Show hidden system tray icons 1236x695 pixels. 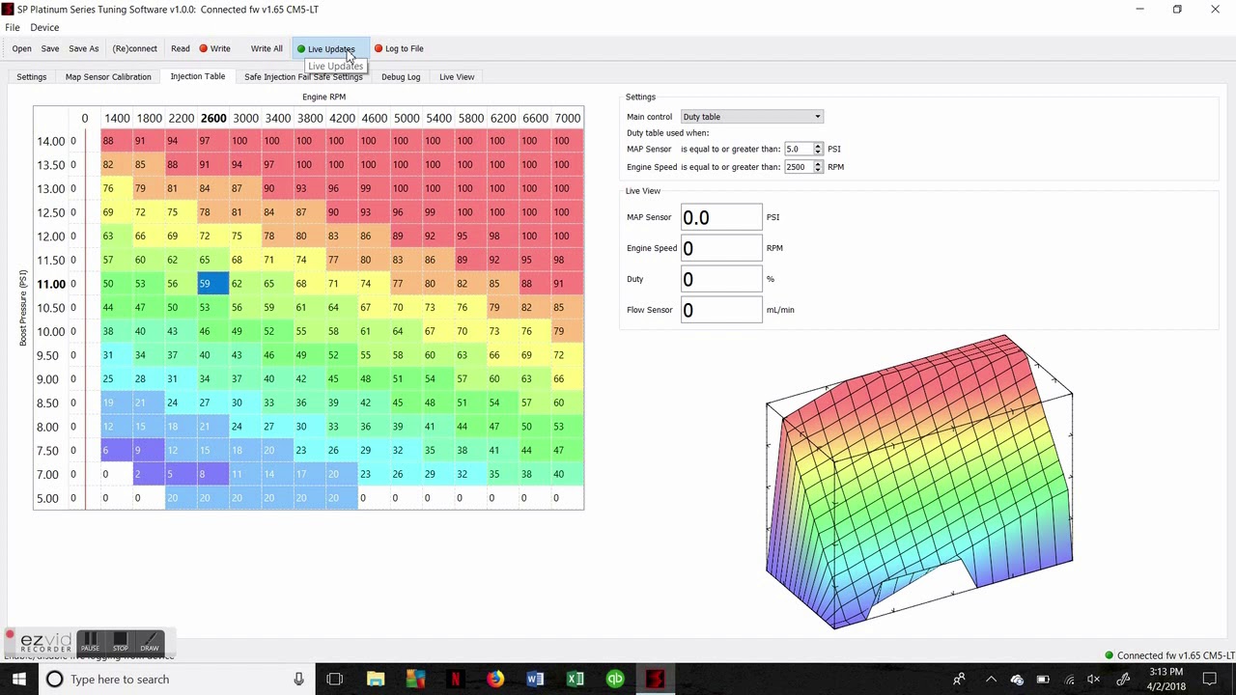click(x=992, y=680)
